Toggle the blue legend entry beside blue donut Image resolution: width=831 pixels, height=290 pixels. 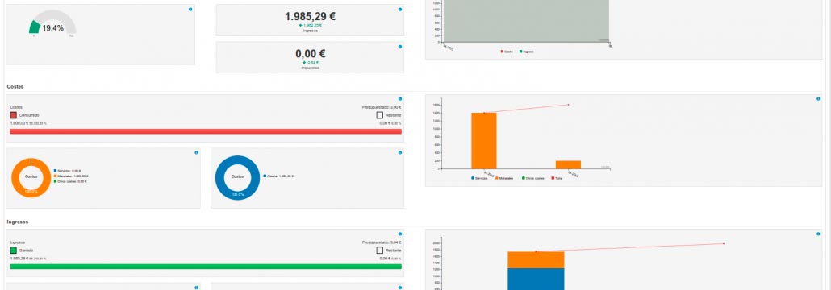pyautogui.click(x=278, y=176)
